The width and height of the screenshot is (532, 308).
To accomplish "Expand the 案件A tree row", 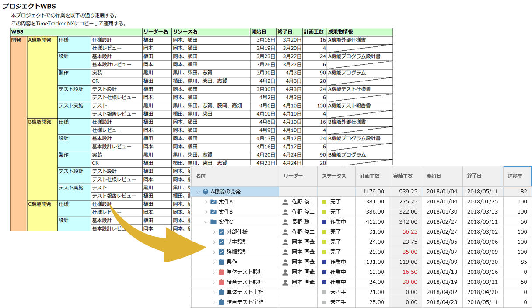I will [x=206, y=202].
